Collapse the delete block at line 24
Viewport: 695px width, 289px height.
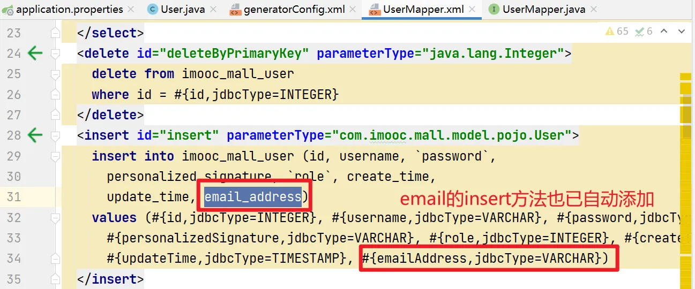55,54
